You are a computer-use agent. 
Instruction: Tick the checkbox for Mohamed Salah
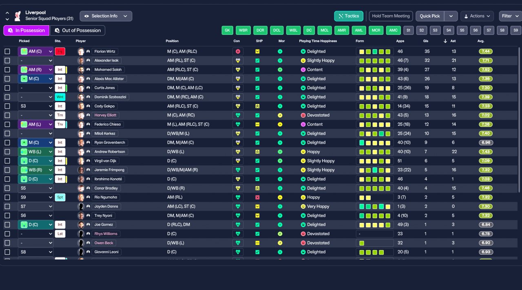click(7, 70)
